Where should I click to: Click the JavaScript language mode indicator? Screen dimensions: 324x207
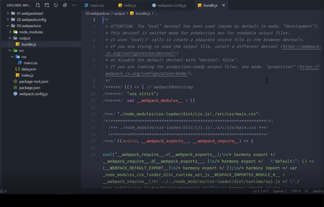click(318, 191)
